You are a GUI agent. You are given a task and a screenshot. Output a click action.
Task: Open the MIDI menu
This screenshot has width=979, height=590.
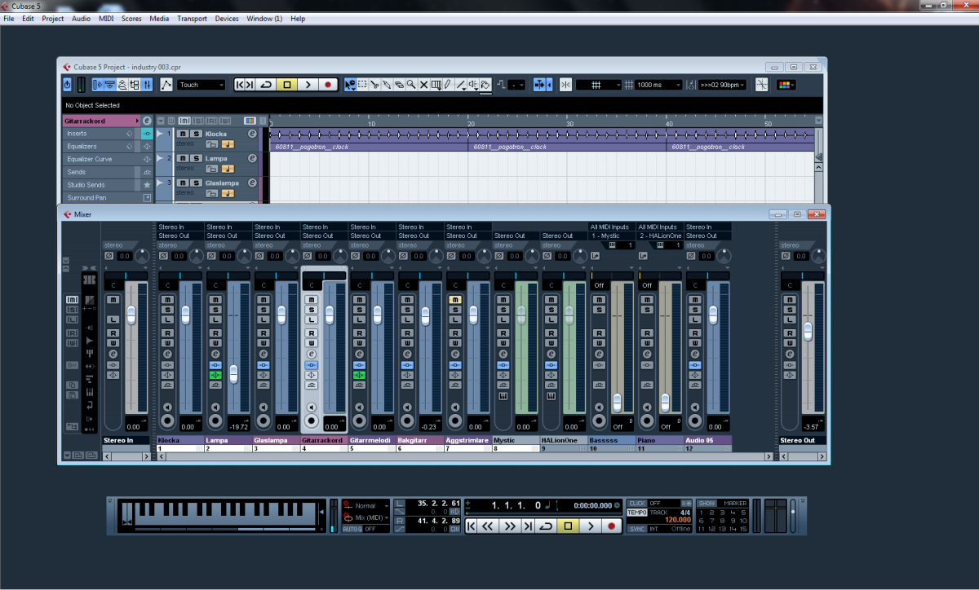click(106, 19)
